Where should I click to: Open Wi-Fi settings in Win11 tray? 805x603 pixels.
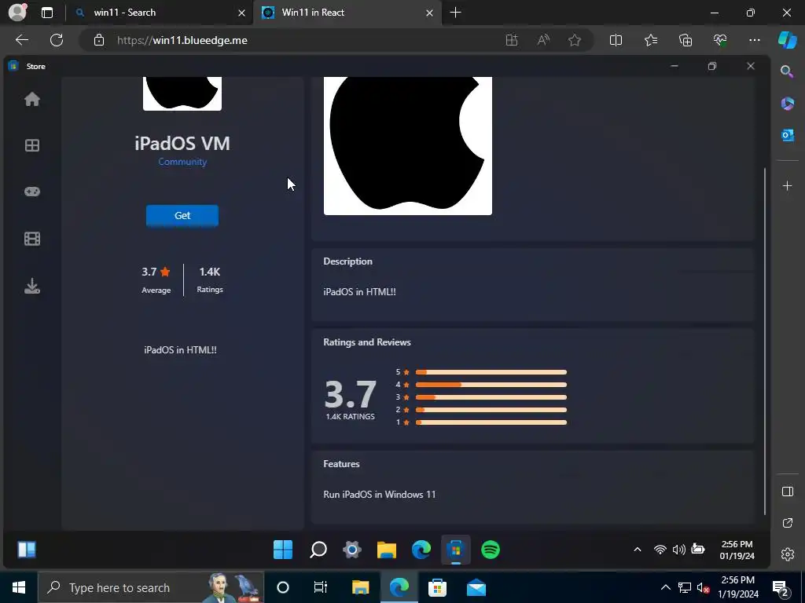pyautogui.click(x=660, y=549)
